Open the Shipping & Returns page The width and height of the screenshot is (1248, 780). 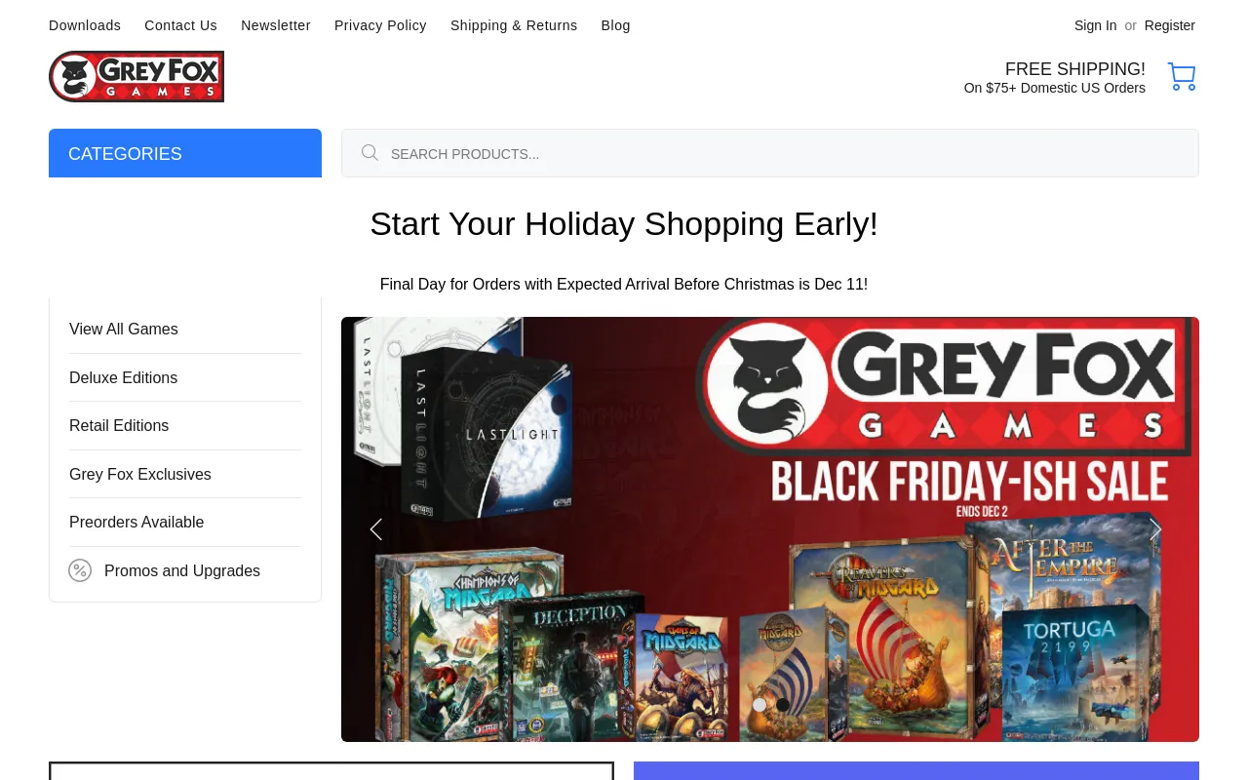(514, 25)
